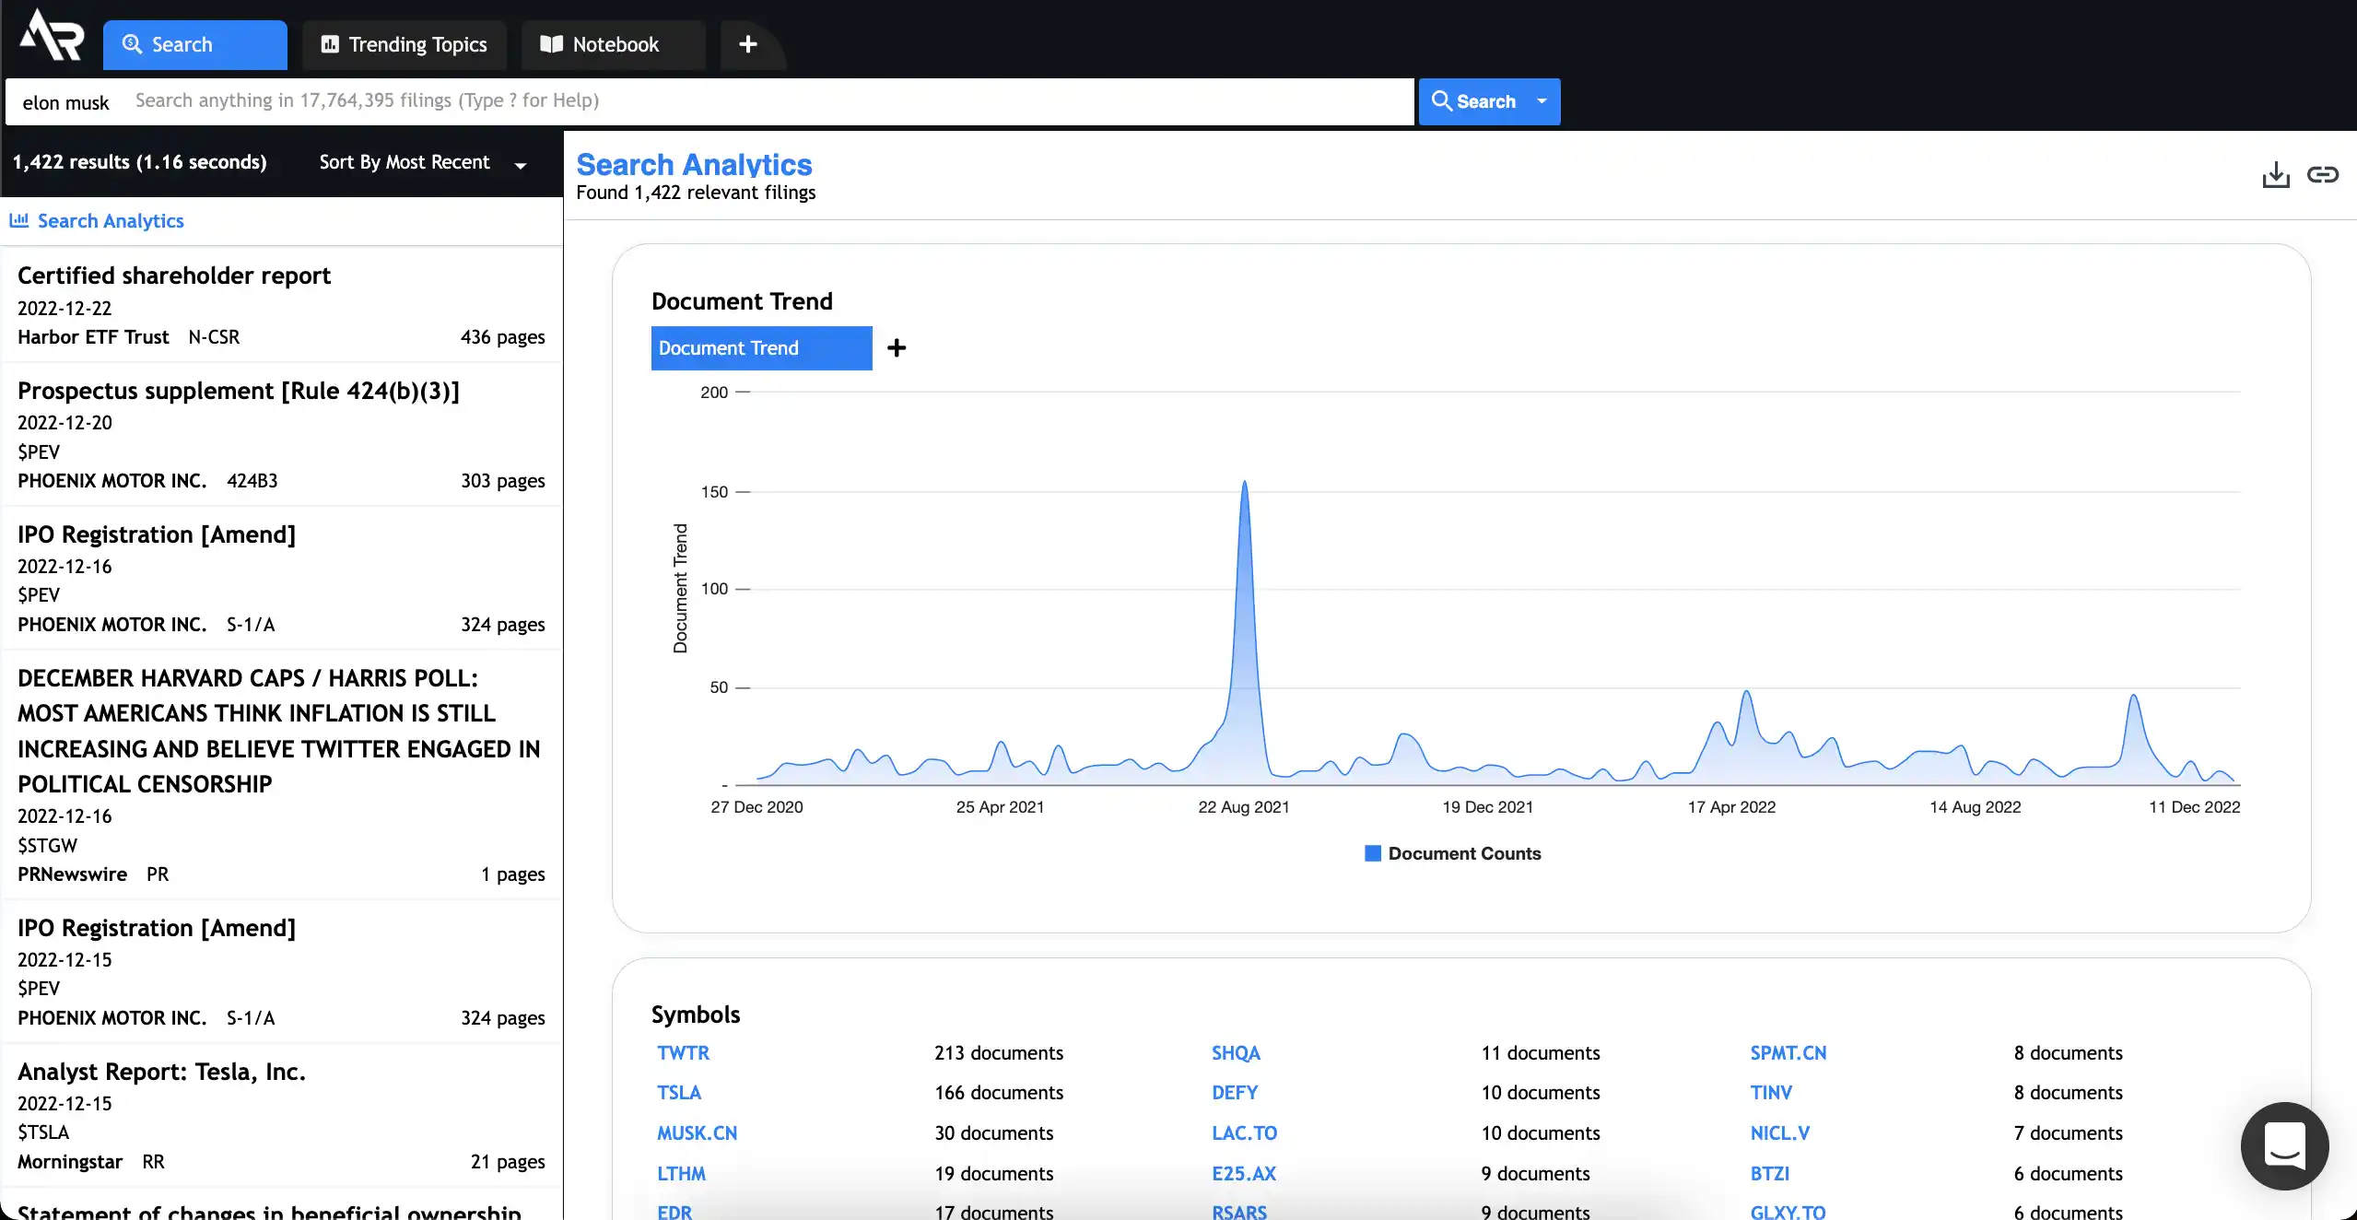Open SPMT.CN symbol link
The height and width of the screenshot is (1220, 2357).
1788,1052
